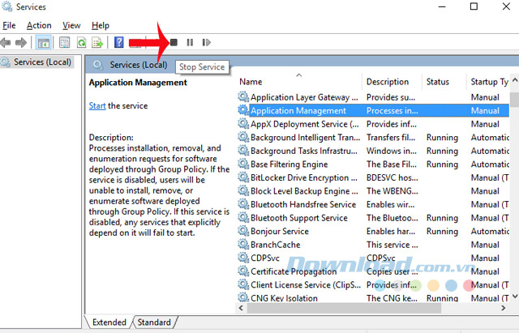The width and height of the screenshot is (519, 333).
Task: Click gear icon beside Block Level Backup Engine
Action: (x=243, y=190)
